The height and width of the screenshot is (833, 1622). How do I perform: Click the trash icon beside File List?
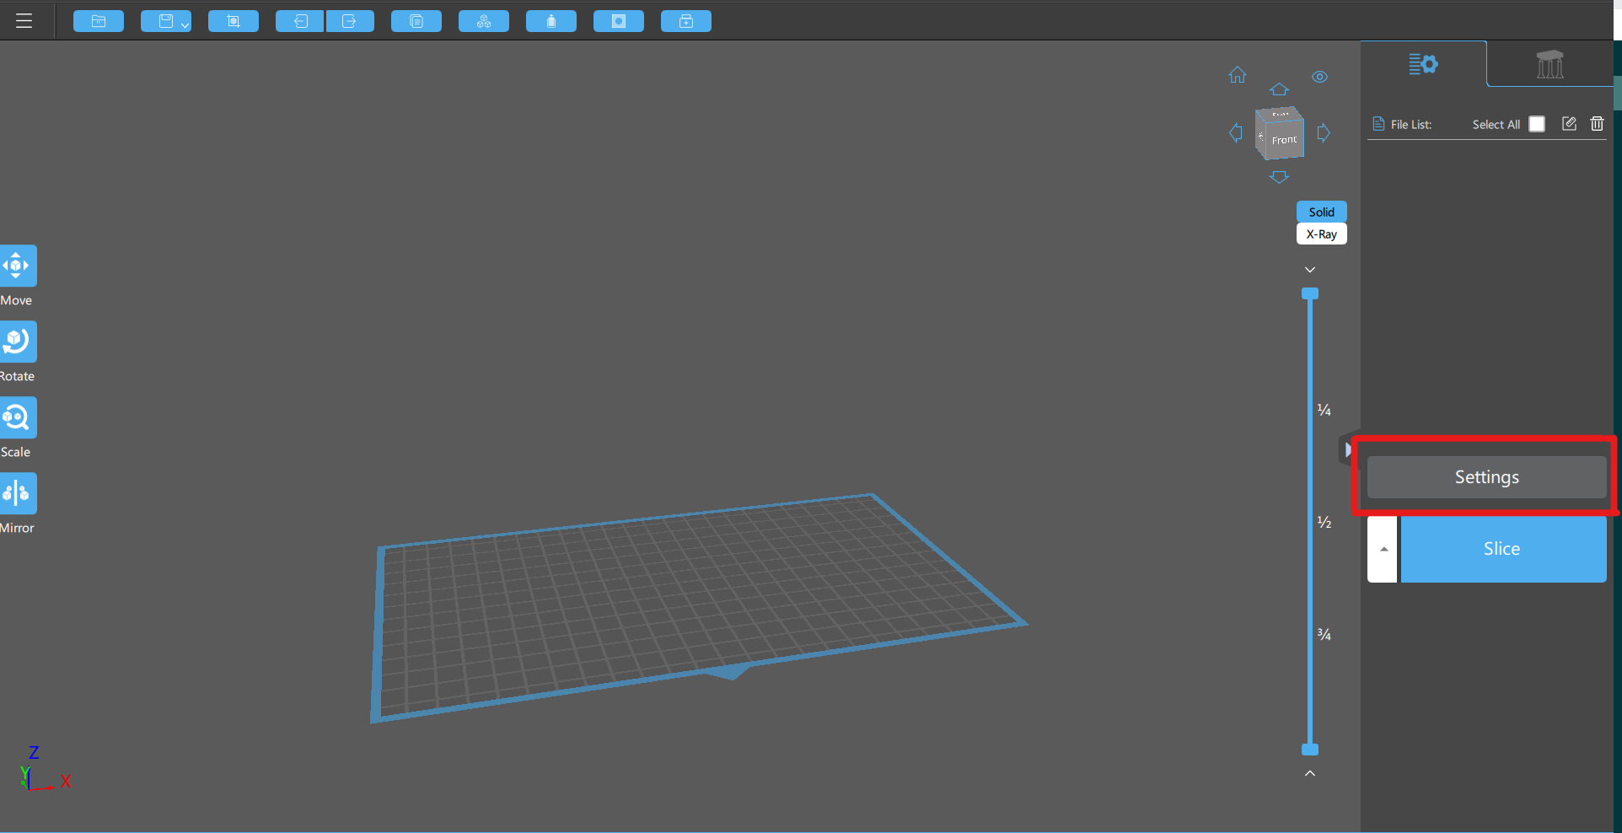point(1597,124)
